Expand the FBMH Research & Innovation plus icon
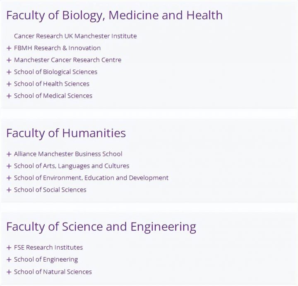 click(9, 48)
